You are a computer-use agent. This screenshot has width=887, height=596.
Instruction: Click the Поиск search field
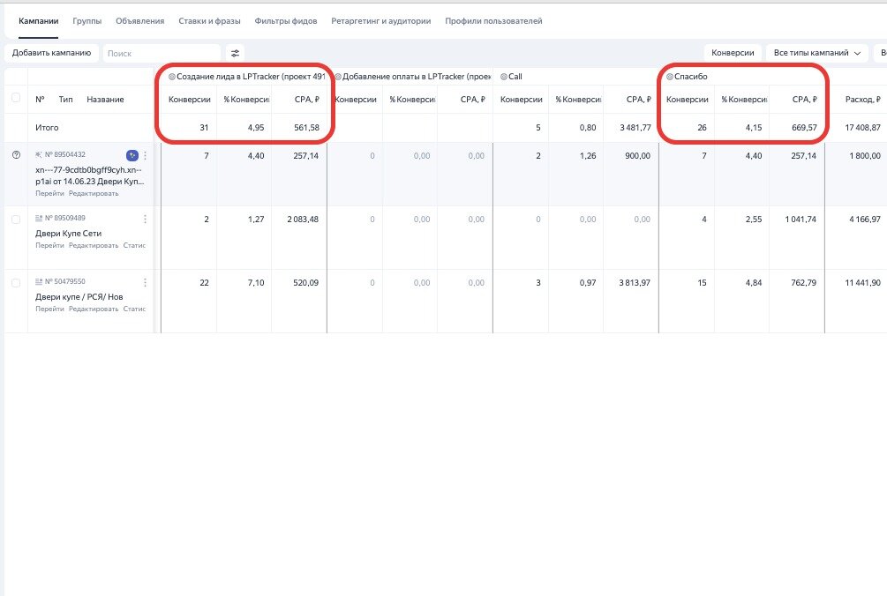coord(162,53)
